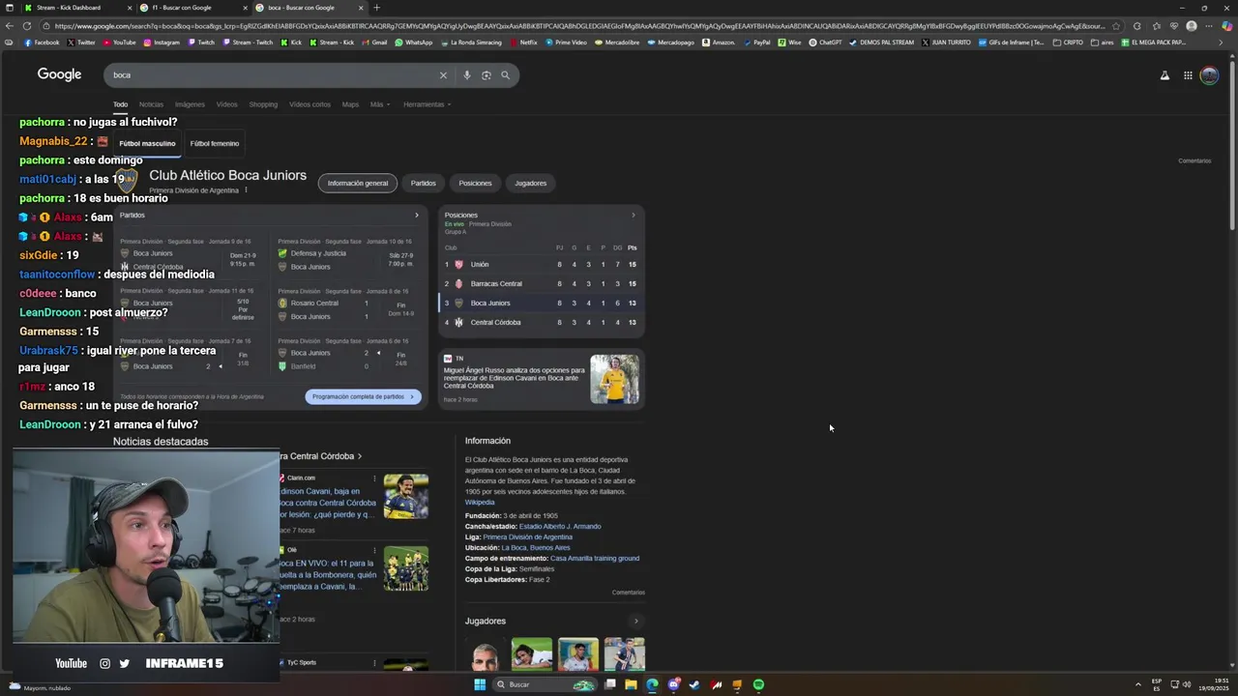Open the Facebook bookmark
Image resolution: width=1238 pixels, height=696 pixels.
(41, 43)
